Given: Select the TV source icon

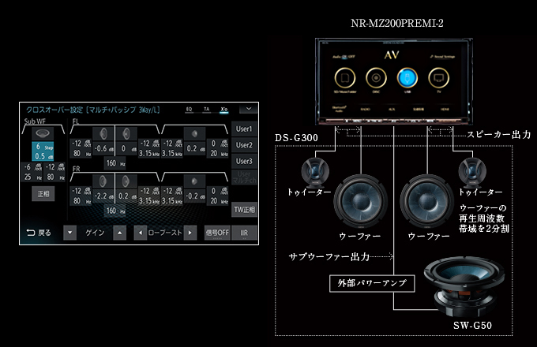Looking at the screenshot, I should [437, 77].
